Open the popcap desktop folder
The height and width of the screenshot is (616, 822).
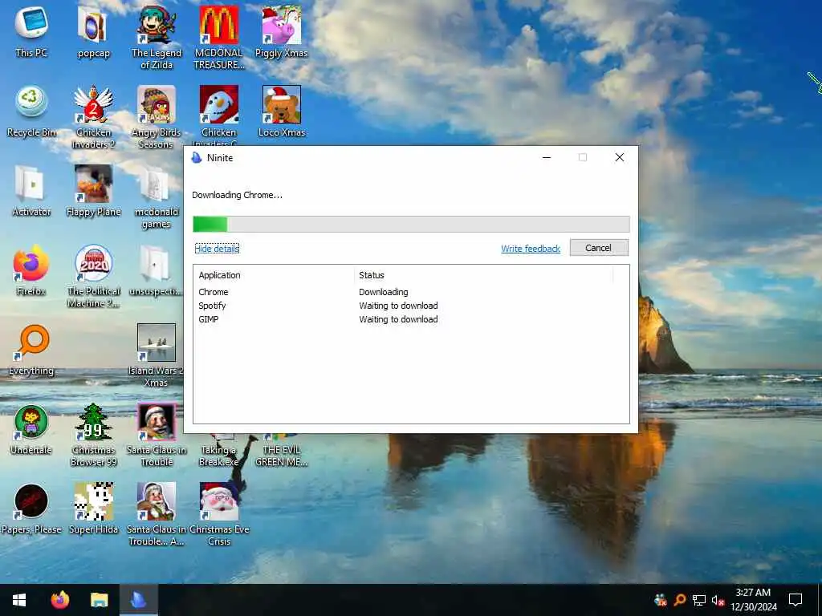[93, 31]
